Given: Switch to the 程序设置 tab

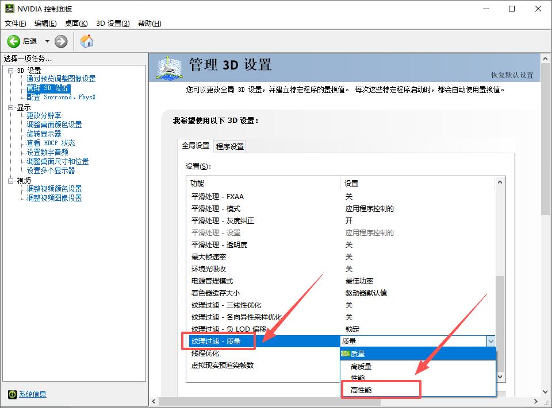Looking at the screenshot, I should [230, 146].
